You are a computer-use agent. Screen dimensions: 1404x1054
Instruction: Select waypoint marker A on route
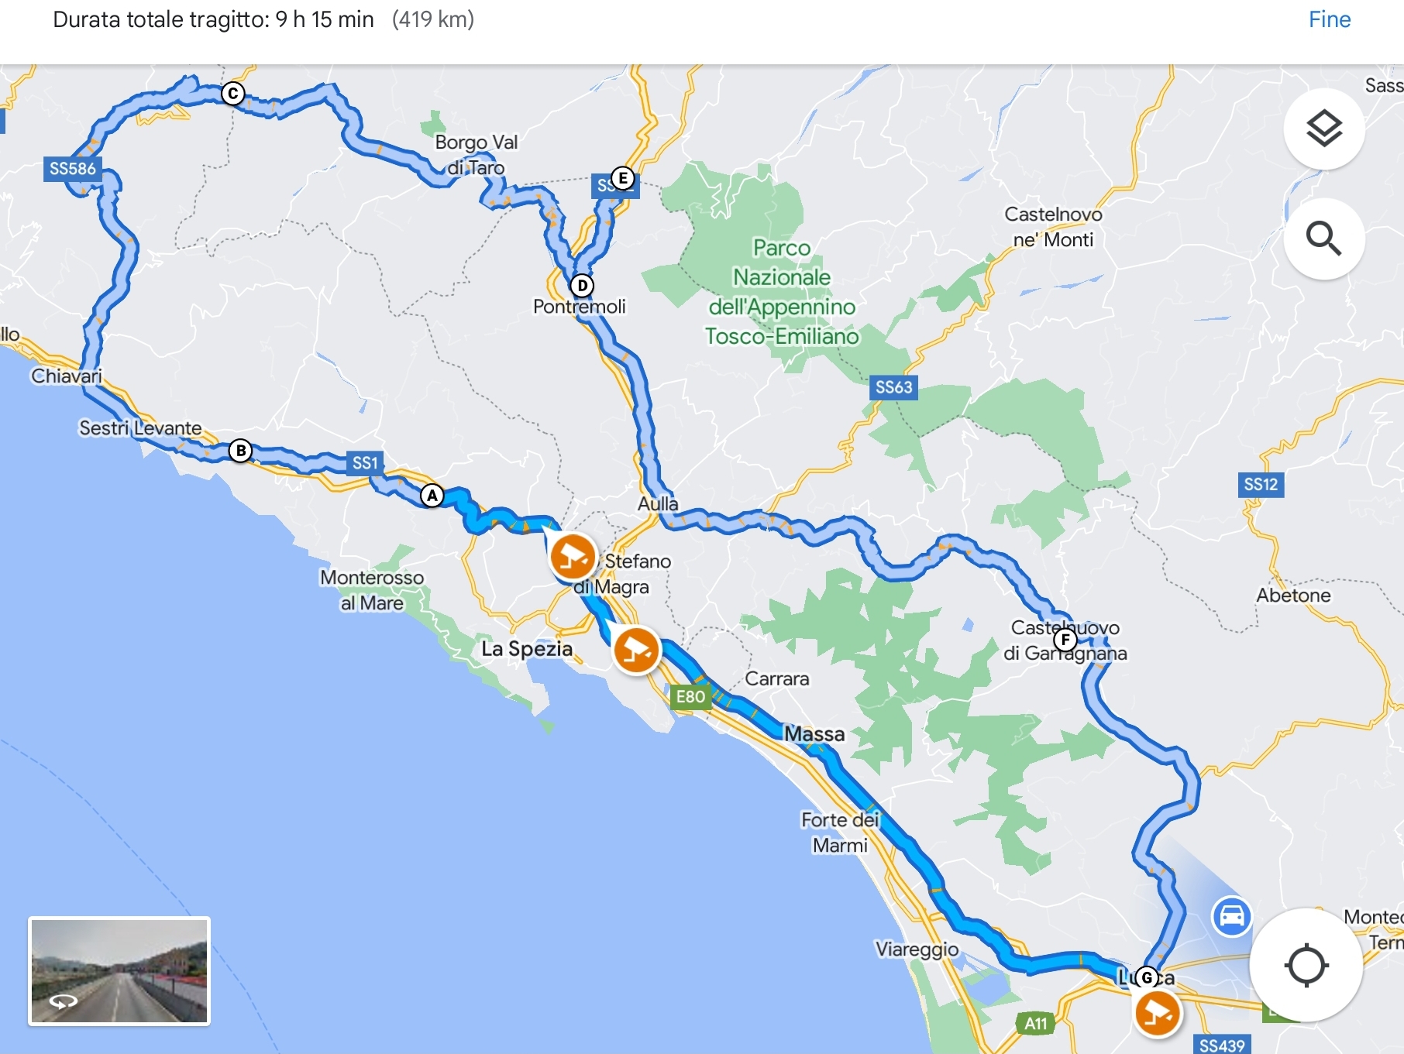click(432, 496)
